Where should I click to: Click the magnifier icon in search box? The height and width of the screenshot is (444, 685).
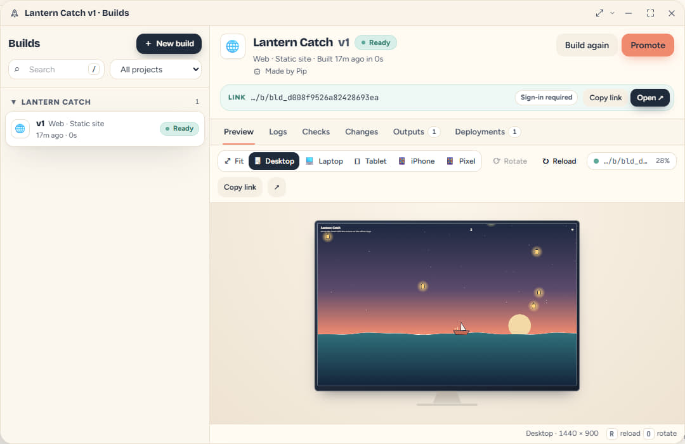click(x=17, y=70)
